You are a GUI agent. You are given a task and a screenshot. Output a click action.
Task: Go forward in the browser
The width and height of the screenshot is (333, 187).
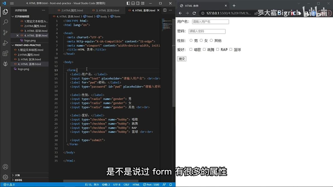click(x=187, y=13)
